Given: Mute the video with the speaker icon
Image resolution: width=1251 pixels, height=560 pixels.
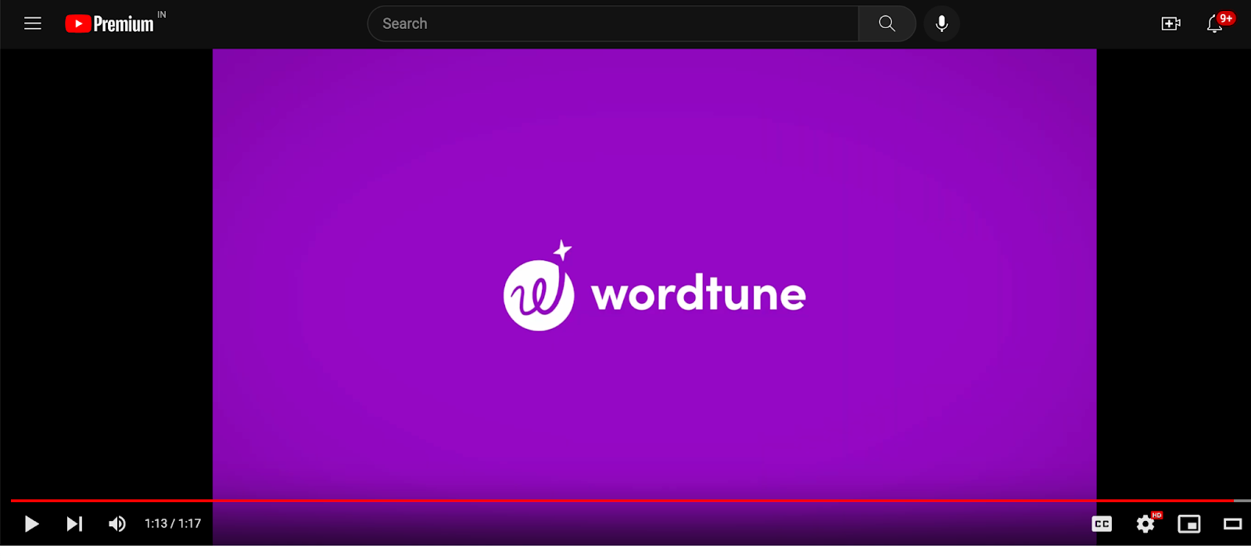Looking at the screenshot, I should click(117, 523).
